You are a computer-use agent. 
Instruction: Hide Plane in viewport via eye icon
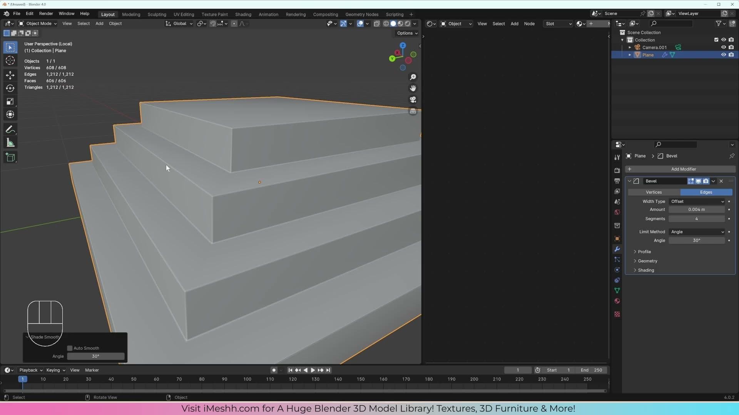(x=724, y=55)
